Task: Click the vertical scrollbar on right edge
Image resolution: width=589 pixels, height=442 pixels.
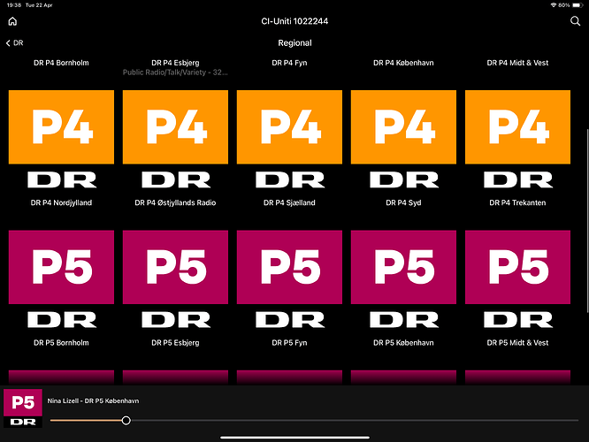Action: pos(585,177)
